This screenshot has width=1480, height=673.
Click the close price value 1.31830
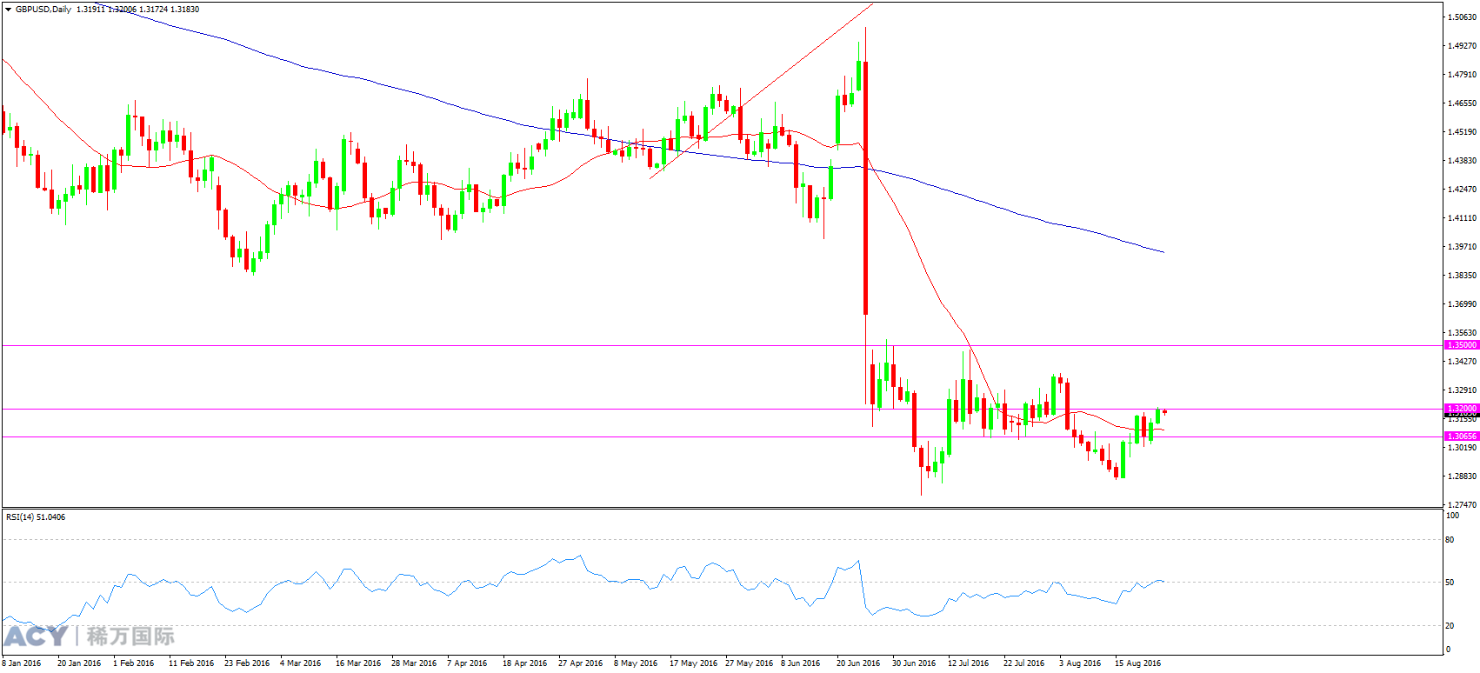click(x=184, y=9)
